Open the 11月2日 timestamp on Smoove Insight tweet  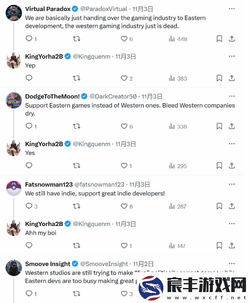click(143, 264)
